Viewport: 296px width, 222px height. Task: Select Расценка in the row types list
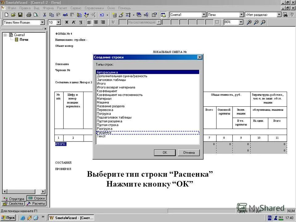click(148, 133)
